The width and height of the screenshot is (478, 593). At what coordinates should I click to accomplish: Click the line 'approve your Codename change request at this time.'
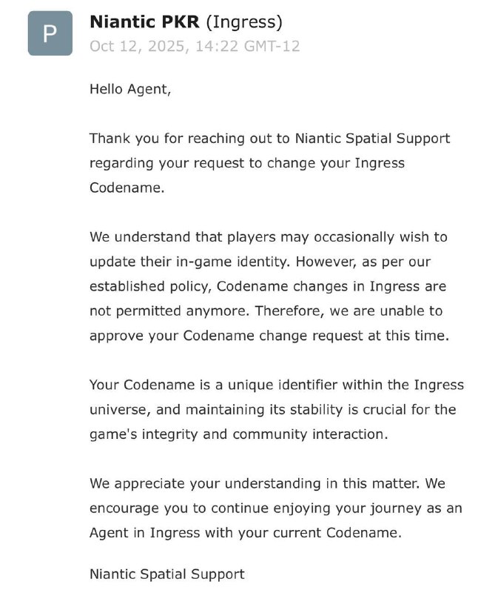(x=269, y=335)
